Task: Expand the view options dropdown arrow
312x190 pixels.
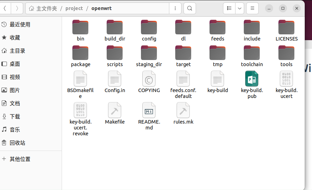Action: tap(240, 8)
